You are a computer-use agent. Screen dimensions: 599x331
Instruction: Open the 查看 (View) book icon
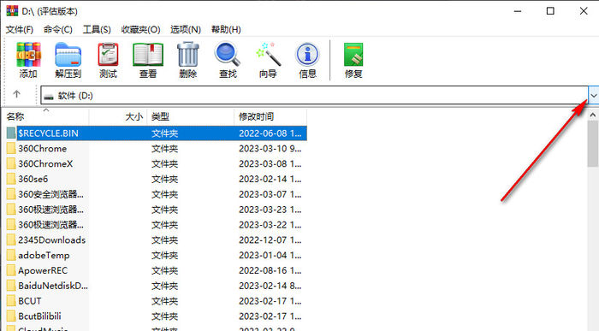click(x=148, y=55)
